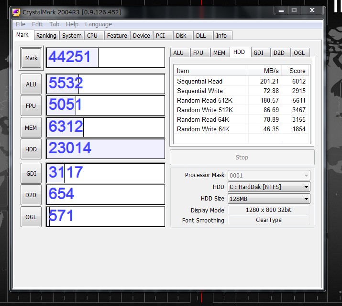Viewport: 342px width, 306px height.
Task: Click the Font Smoothing ClearType field
Action: [x=269, y=220]
